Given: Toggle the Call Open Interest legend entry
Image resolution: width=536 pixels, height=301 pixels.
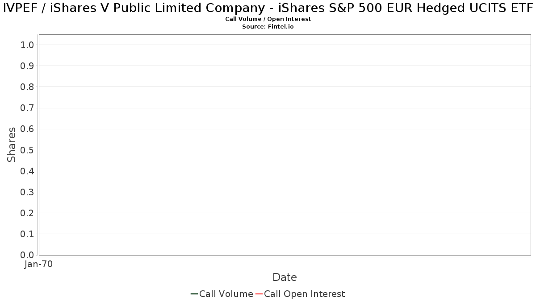Looking at the screenshot, I should pos(304,294).
